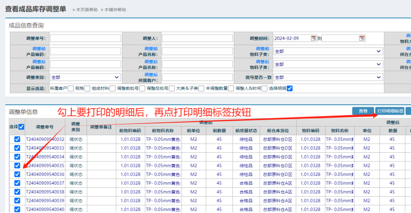Open the 本模块帮助 module help link
Screen dimensions: 411x213
pyautogui.click(x=115, y=10)
